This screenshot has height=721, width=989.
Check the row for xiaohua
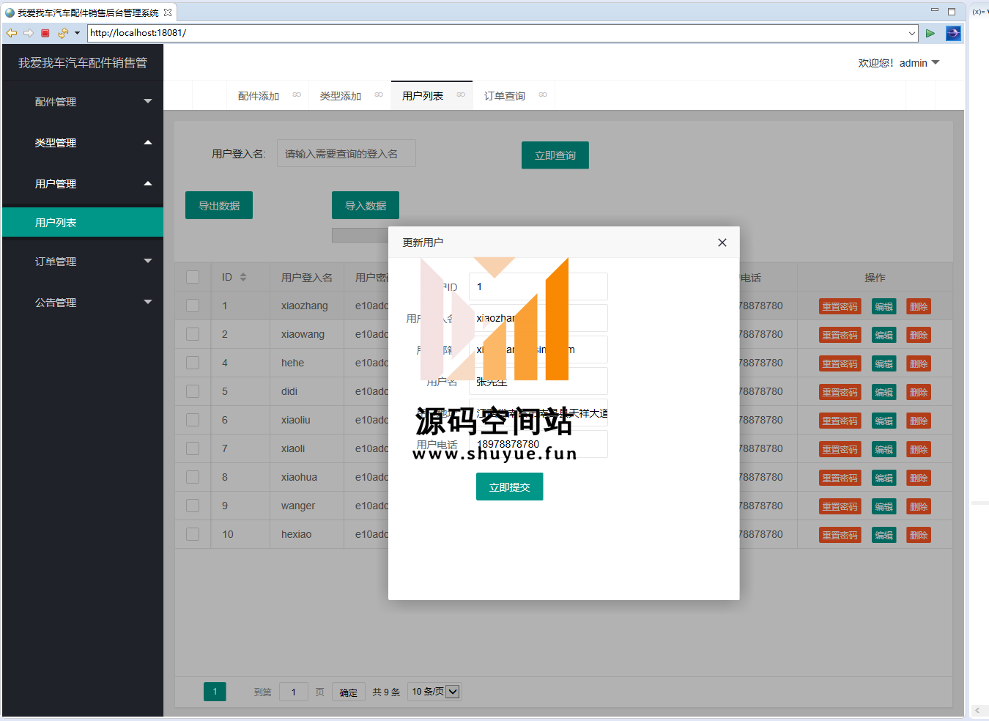pyautogui.click(x=193, y=477)
